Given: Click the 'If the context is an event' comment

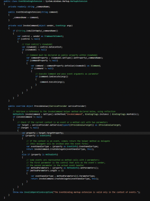Looking at the screenshot, I should point(68,141).
